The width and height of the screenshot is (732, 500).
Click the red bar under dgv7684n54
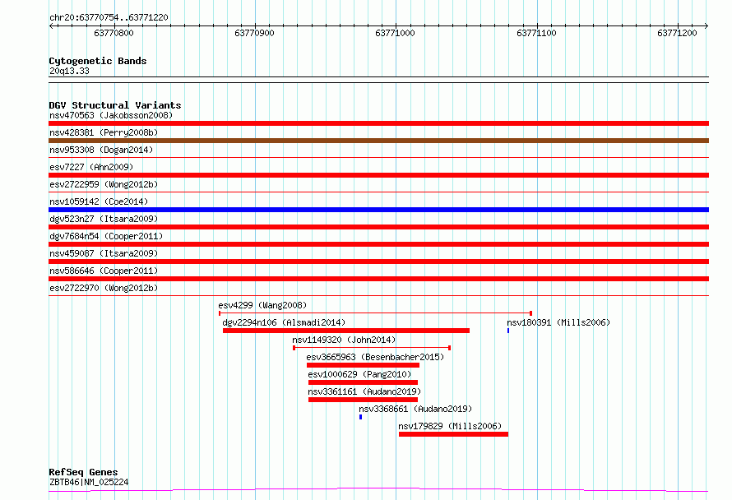[x=378, y=244]
